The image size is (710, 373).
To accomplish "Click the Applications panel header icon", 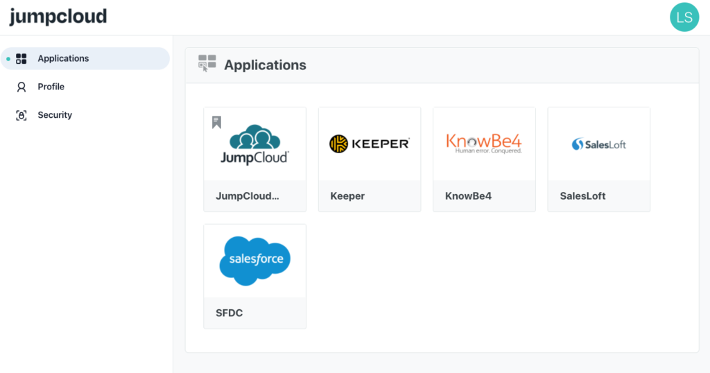I will pos(207,64).
